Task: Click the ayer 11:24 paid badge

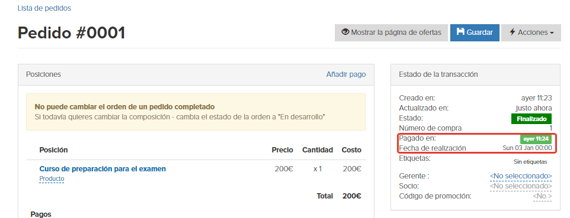Action: click(x=536, y=139)
